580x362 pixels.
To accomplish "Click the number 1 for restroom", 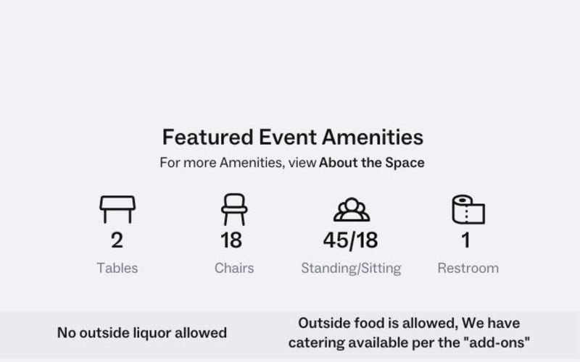I will pos(466,240).
